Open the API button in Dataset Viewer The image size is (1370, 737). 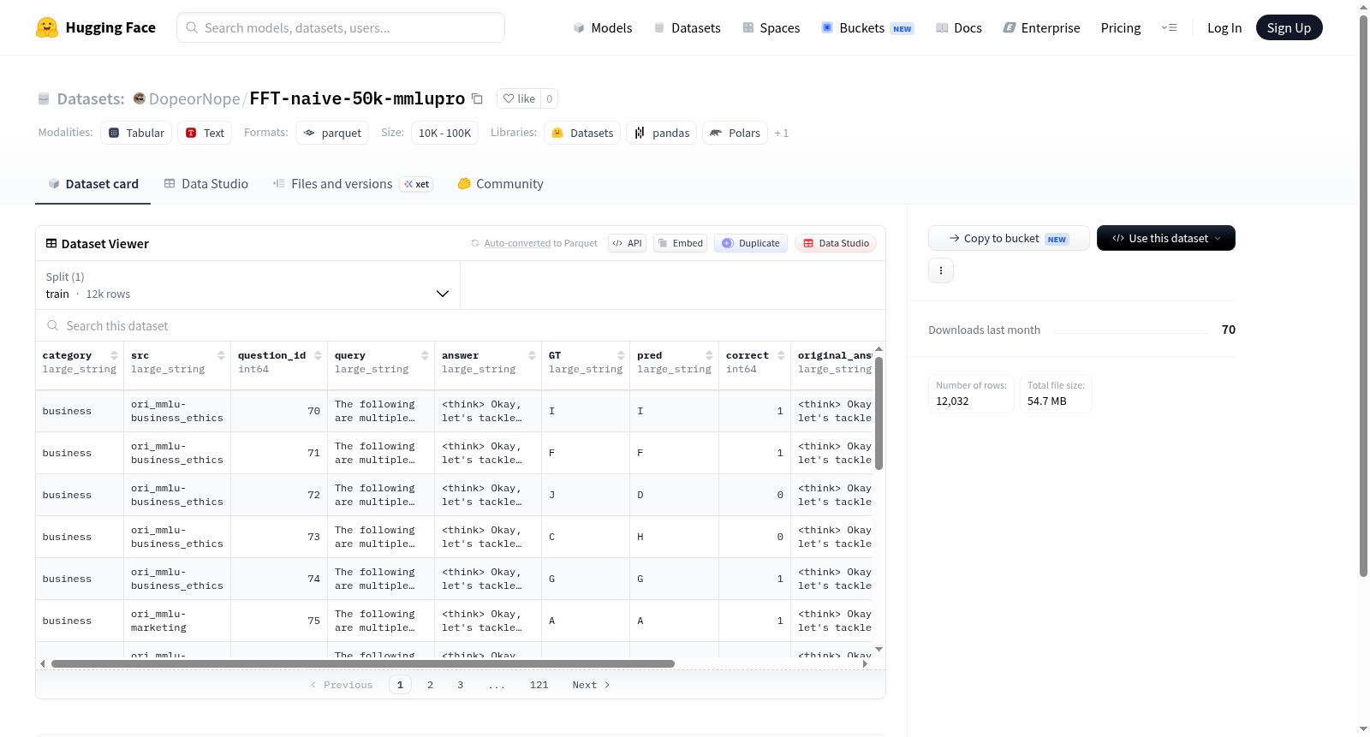click(x=627, y=243)
